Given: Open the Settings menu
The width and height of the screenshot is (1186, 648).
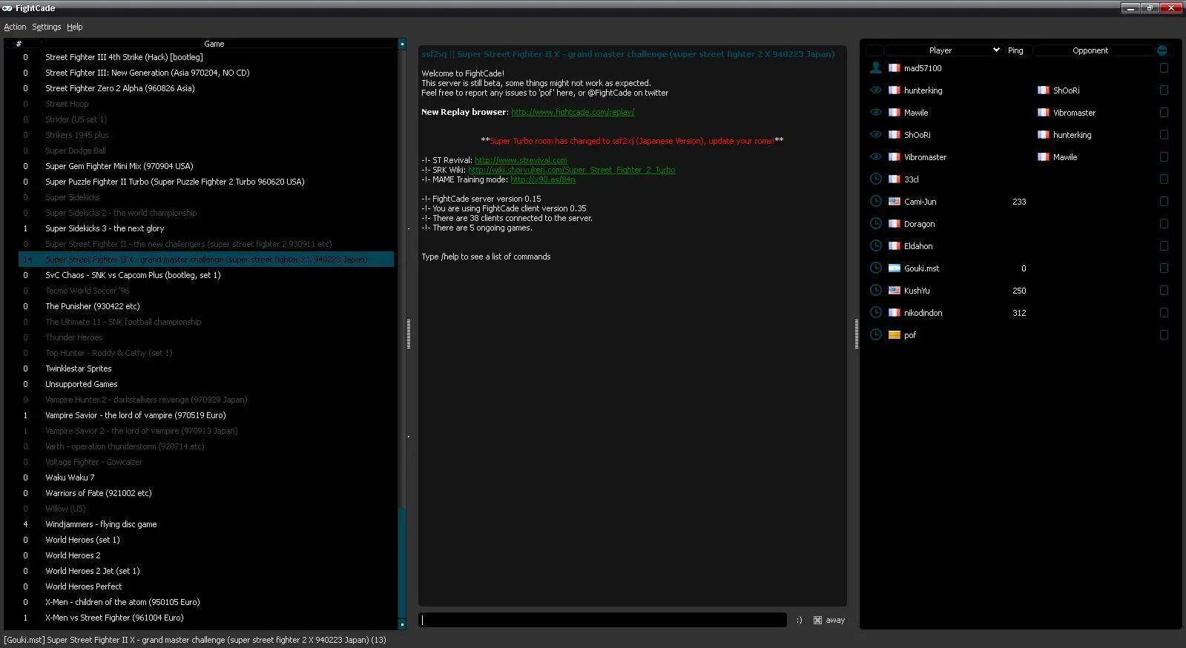Looking at the screenshot, I should 47,27.
